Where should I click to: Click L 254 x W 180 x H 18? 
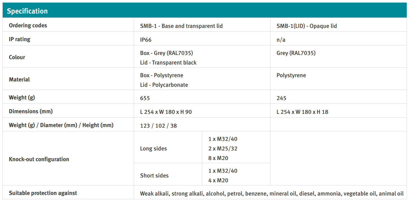click(302, 112)
